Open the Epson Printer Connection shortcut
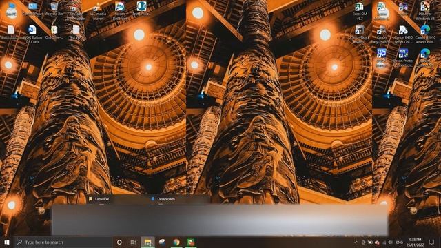The width and height of the screenshot is (441, 248). pyautogui.click(x=403, y=58)
